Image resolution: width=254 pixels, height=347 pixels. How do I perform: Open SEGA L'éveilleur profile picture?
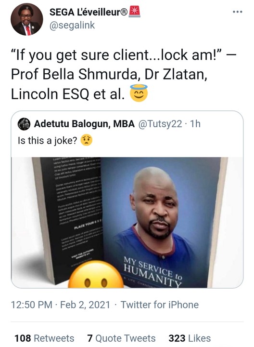27,19
